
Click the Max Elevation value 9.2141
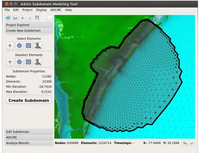pyautogui.click(x=46, y=92)
